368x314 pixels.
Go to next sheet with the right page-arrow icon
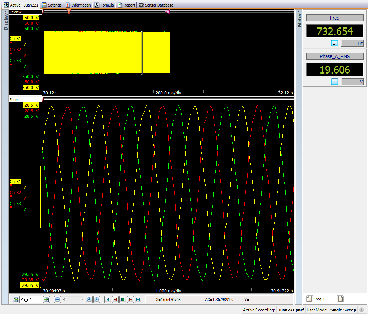pos(46,300)
